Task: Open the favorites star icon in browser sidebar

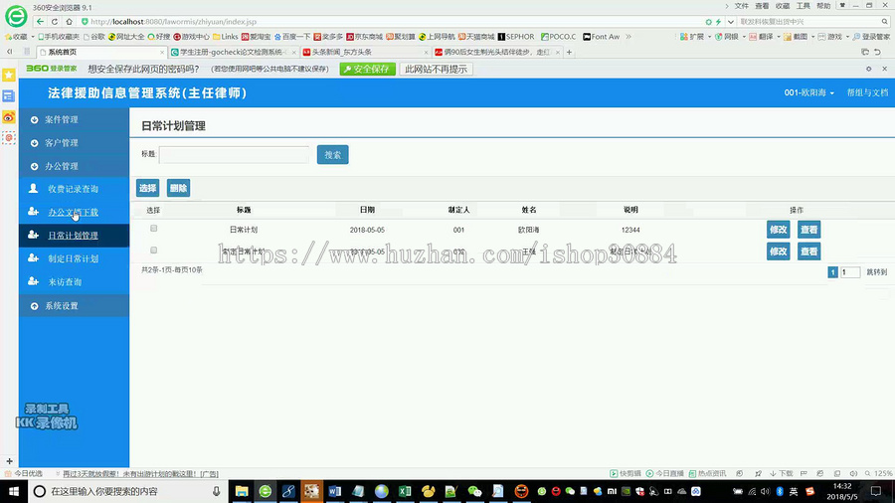Action: [x=9, y=75]
